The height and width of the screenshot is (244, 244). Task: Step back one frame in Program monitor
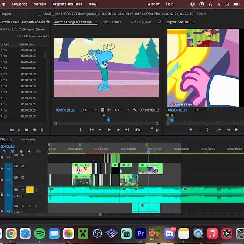228,130
